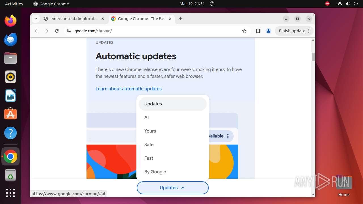Click the page's vertical scrollbar thumb
The image size is (363, 204).
coord(313,57)
